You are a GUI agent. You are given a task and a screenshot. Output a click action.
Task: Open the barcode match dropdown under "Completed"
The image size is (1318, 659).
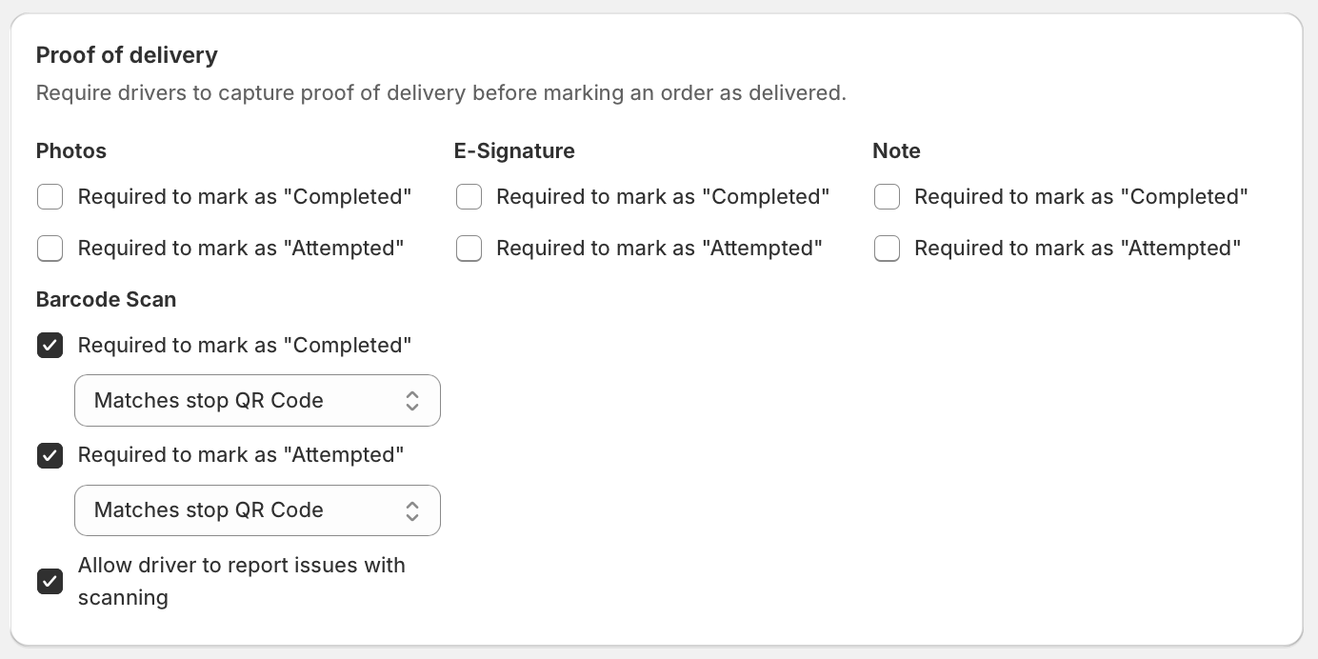pyautogui.click(x=257, y=401)
